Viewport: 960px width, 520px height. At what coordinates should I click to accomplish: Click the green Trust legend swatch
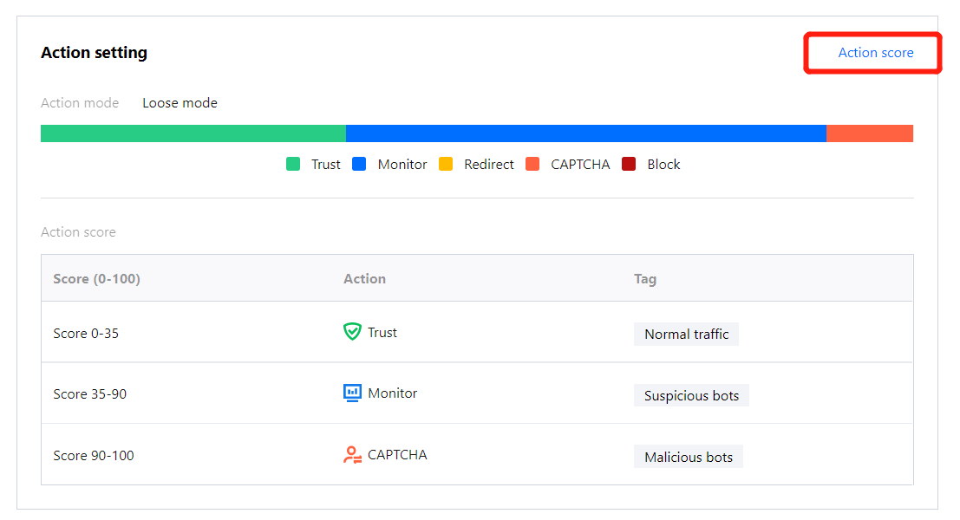(293, 164)
